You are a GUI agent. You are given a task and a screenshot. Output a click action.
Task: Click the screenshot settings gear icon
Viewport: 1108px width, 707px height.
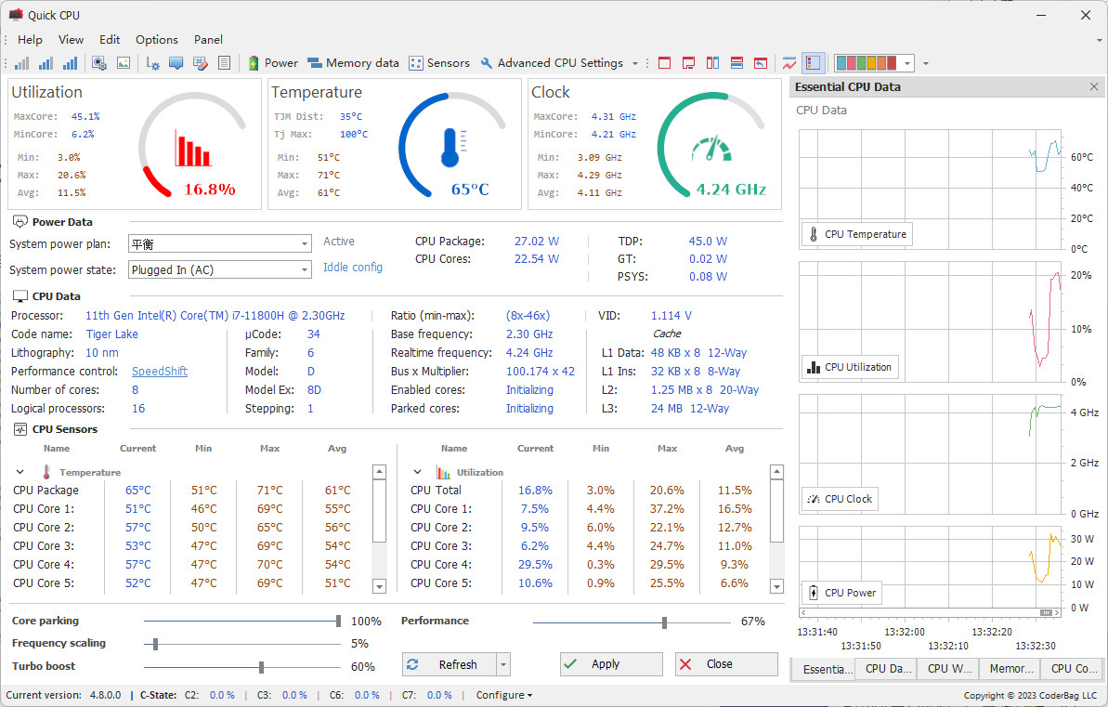[99, 63]
